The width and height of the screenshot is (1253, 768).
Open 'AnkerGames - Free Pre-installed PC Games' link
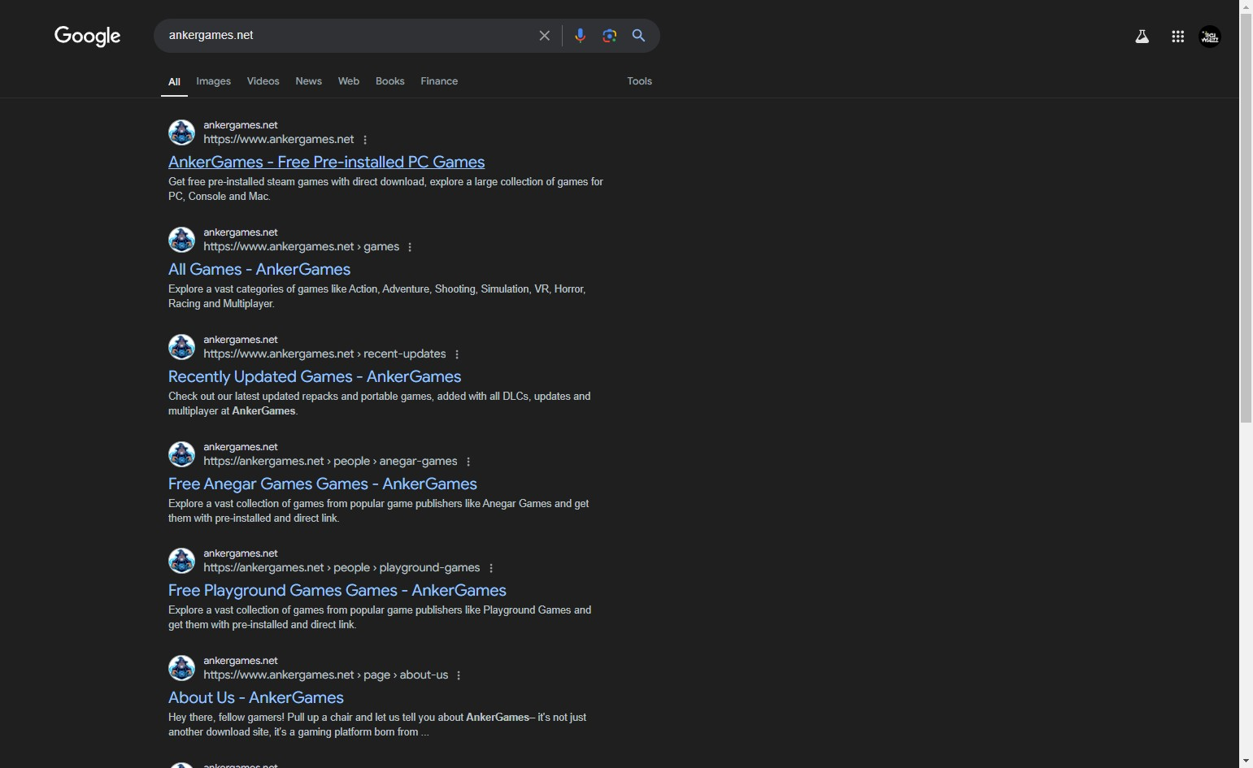326,162
